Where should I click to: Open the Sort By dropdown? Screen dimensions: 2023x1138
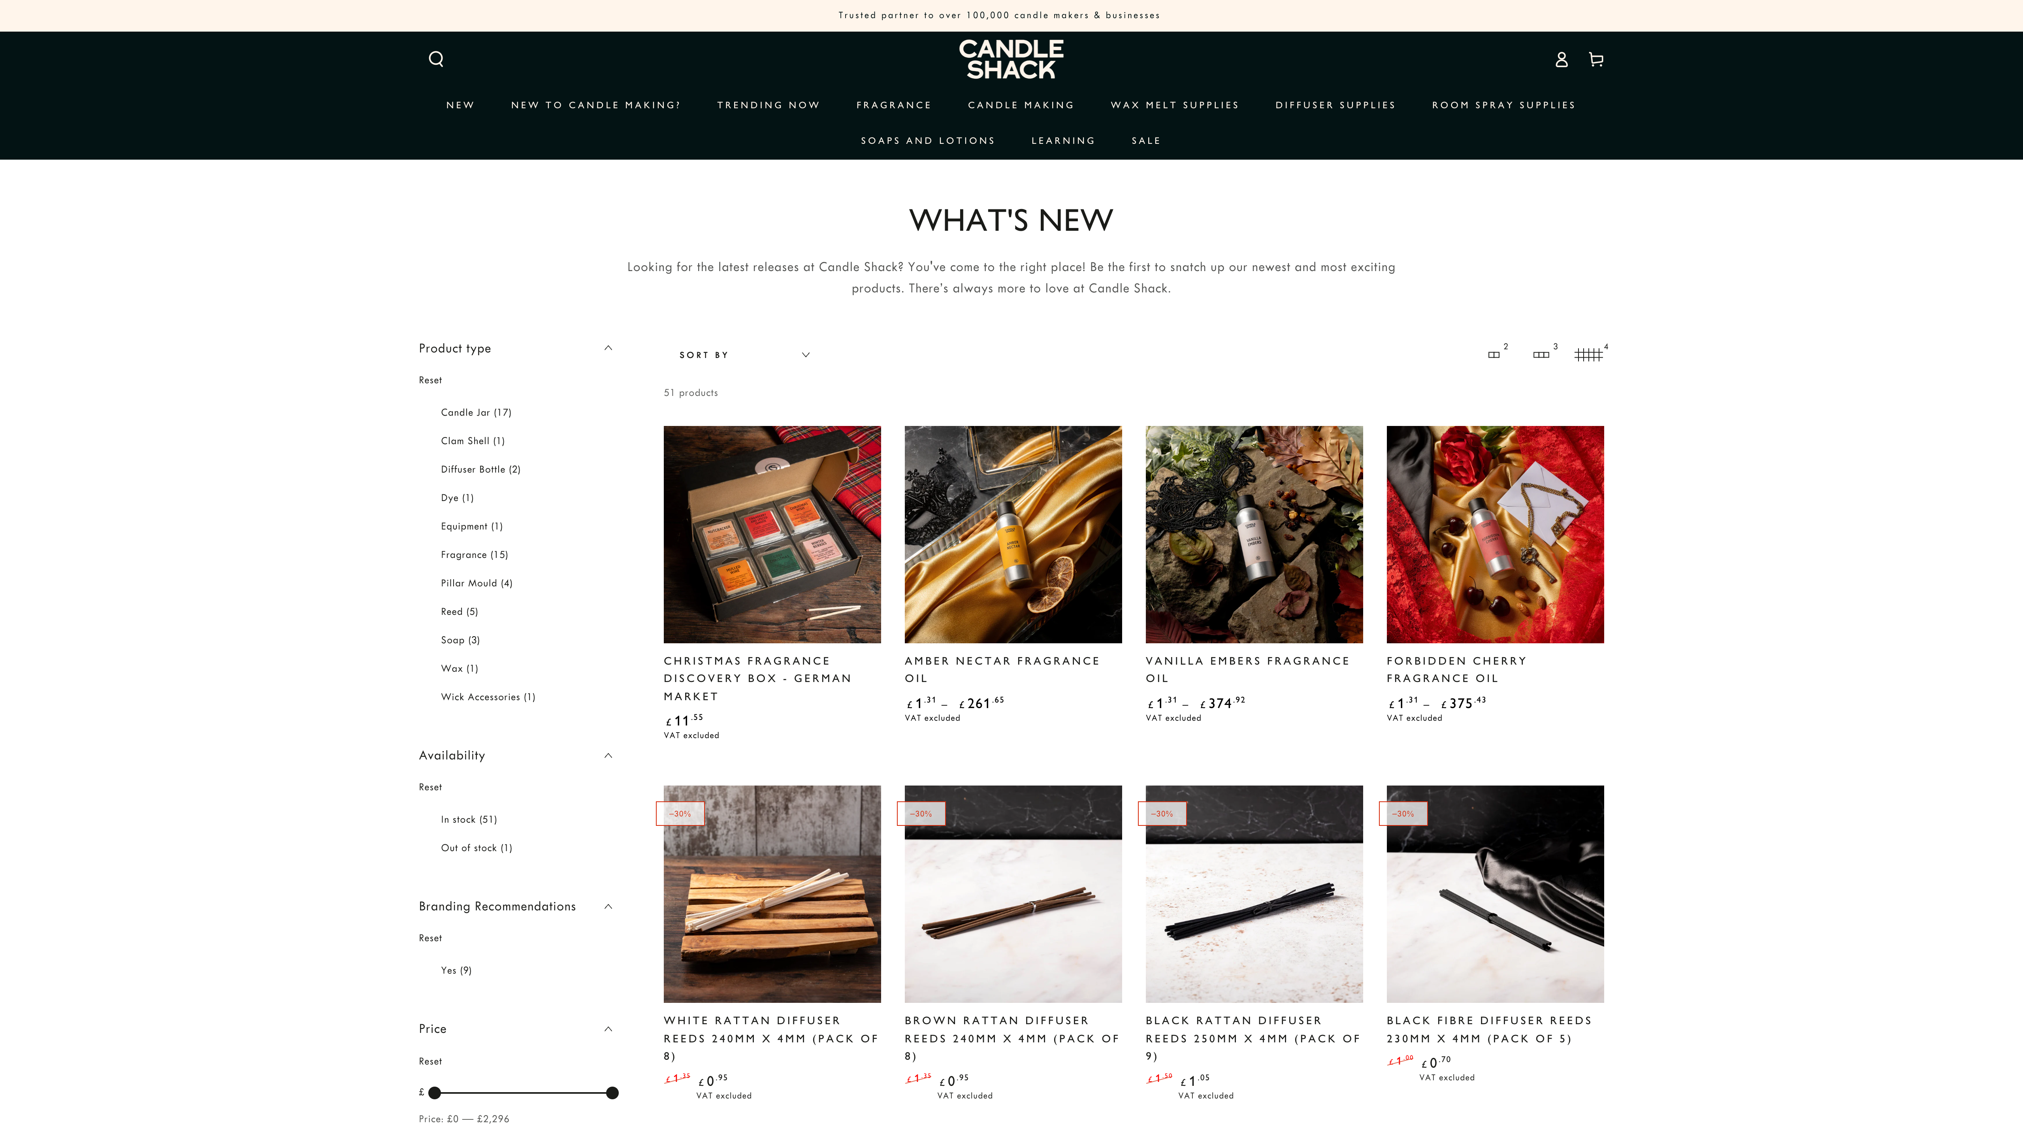[x=744, y=355]
